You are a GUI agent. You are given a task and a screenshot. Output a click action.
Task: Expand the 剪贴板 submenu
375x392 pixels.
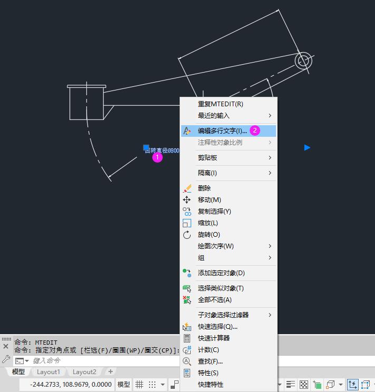[229, 158]
